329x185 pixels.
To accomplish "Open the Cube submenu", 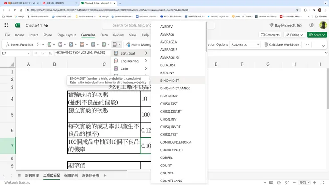I will pyautogui.click(x=131, y=68).
